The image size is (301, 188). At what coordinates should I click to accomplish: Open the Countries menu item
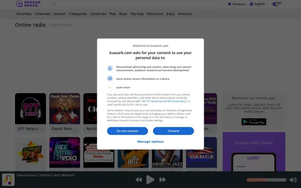(98, 14)
